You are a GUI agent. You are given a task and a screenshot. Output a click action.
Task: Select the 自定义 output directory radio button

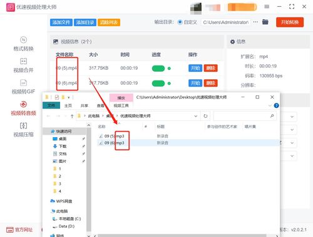[x=180, y=22]
